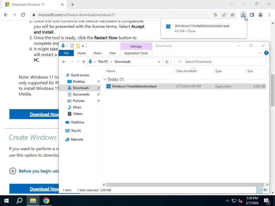The height and width of the screenshot is (206, 275).
Task: Open notification center icon
Action: pyautogui.click(x=266, y=201)
